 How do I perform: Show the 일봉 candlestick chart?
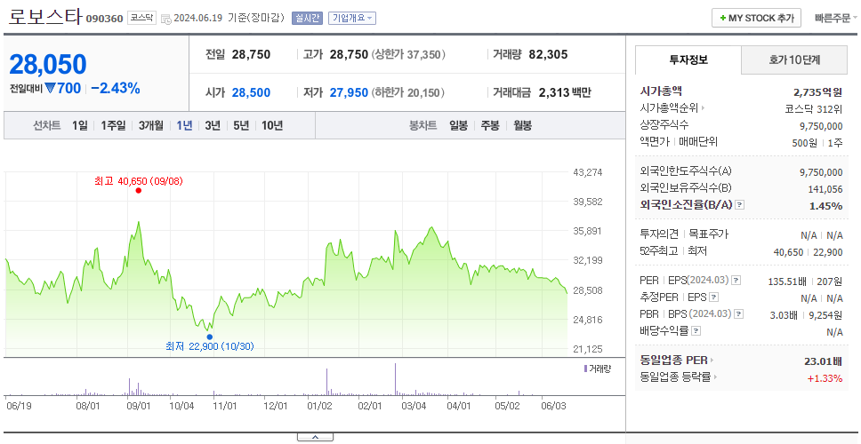coord(458,125)
